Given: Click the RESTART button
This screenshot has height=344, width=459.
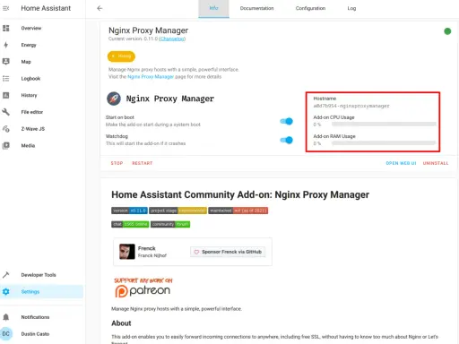Looking at the screenshot, I should pos(143,163).
